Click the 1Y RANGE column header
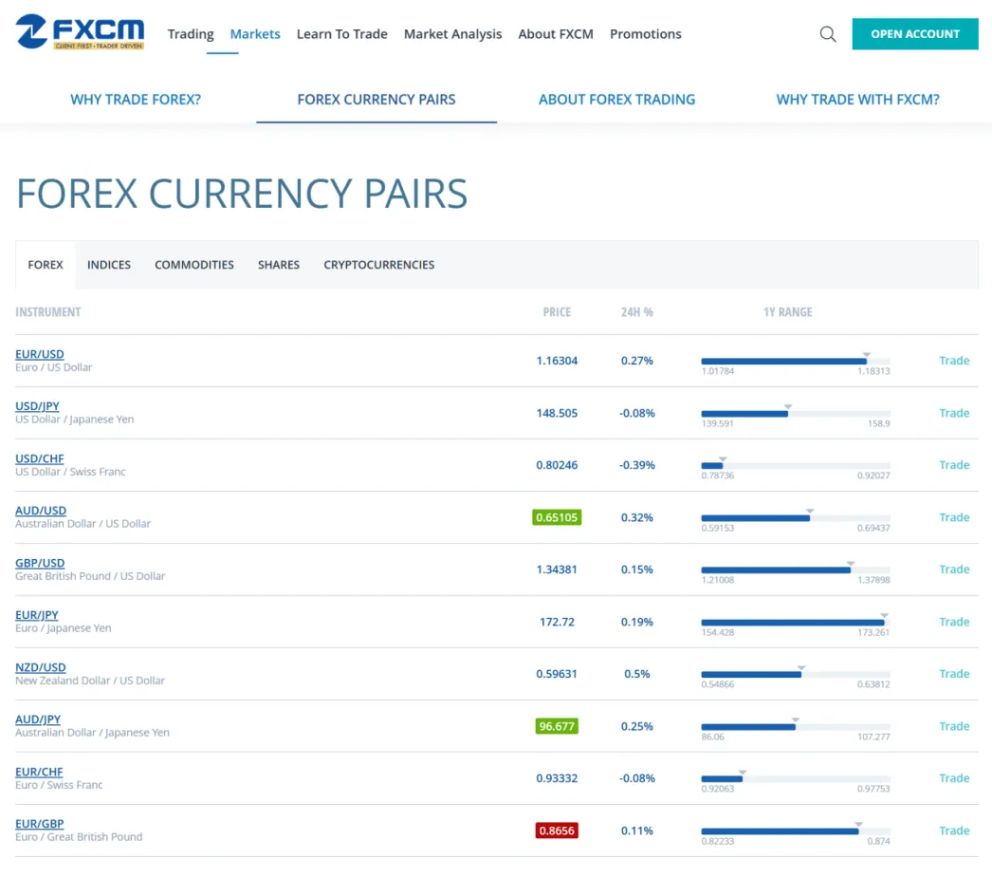This screenshot has height=877, width=992. (788, 312)
